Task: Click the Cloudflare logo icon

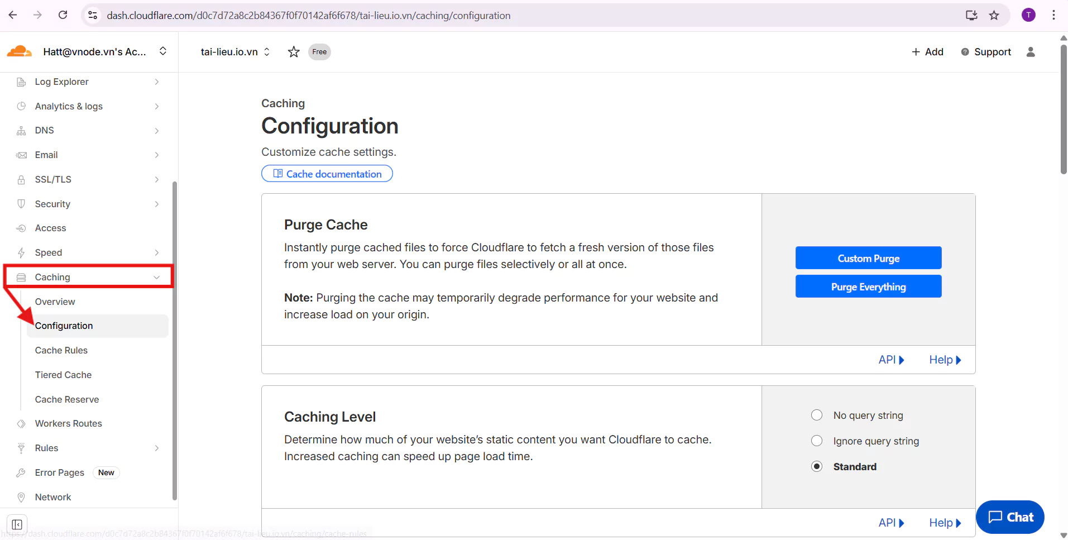Action: click(x=19, y=51)
